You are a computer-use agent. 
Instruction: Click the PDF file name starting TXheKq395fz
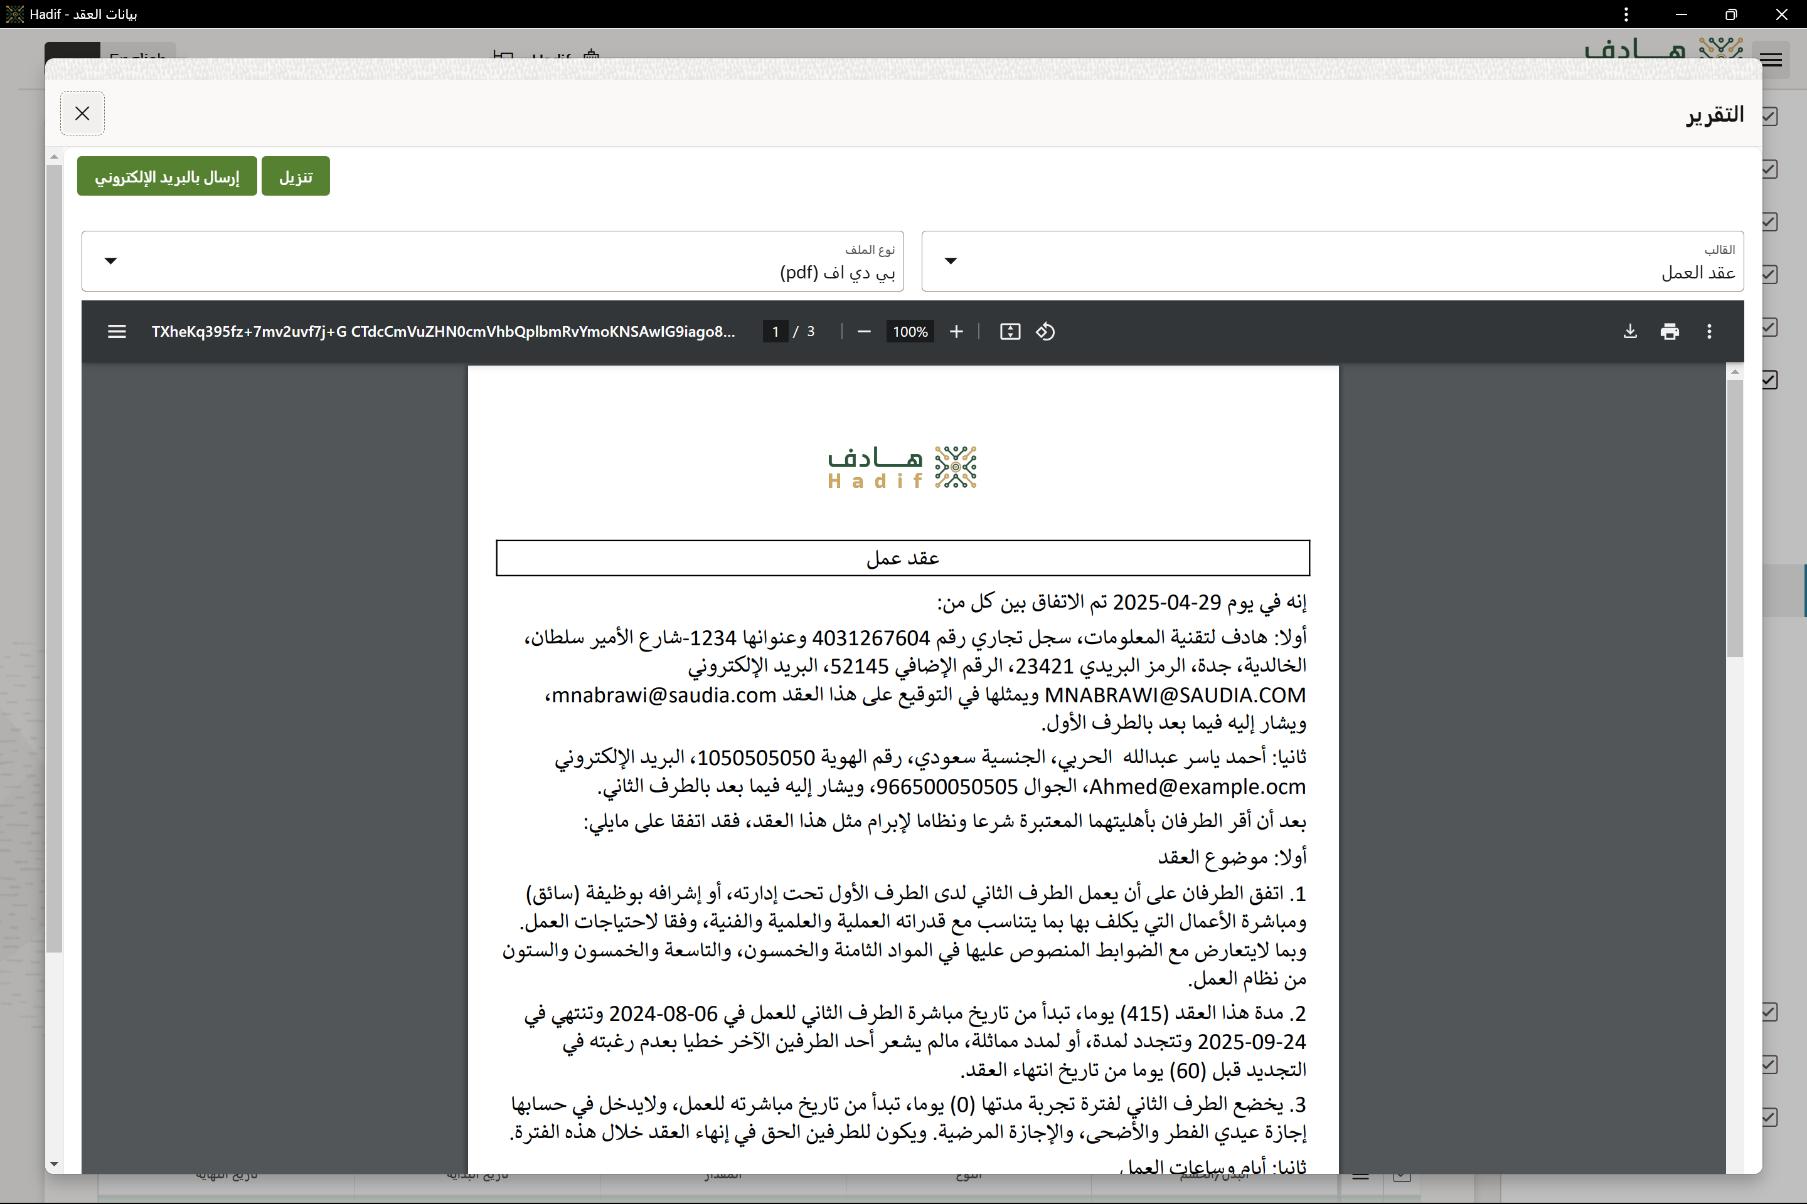point(444,332)
